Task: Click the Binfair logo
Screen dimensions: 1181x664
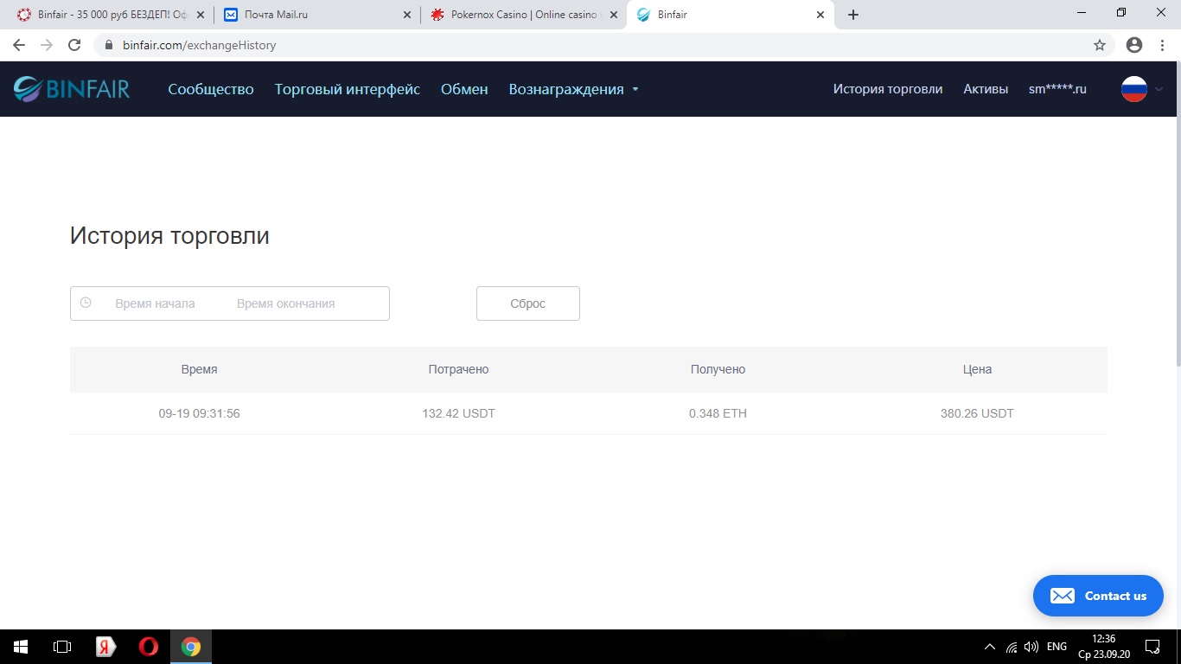Action: tap(72, 89)
